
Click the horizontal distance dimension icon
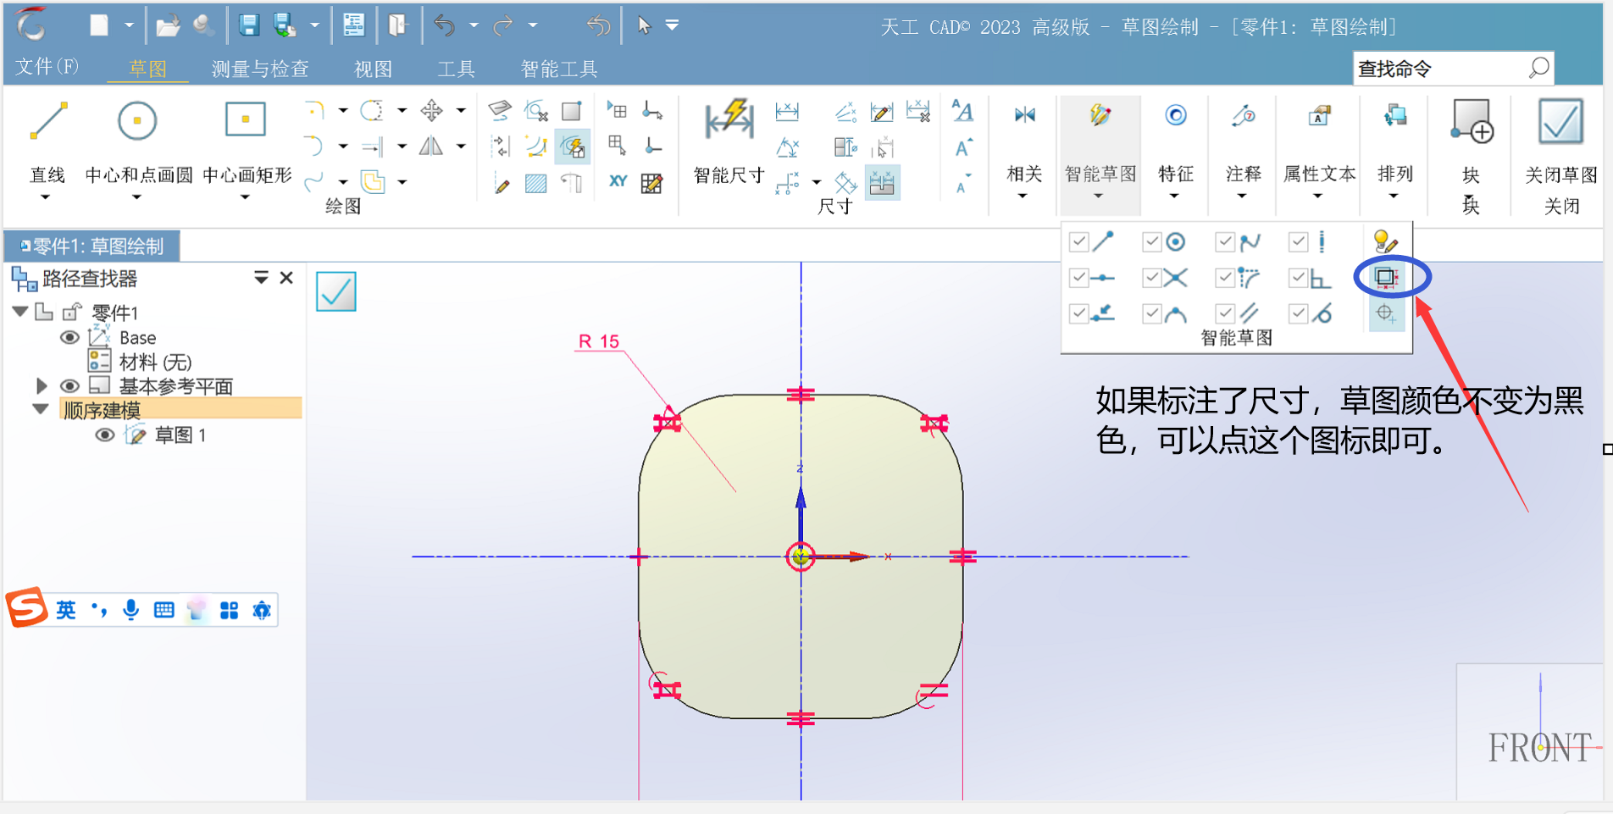787,111
